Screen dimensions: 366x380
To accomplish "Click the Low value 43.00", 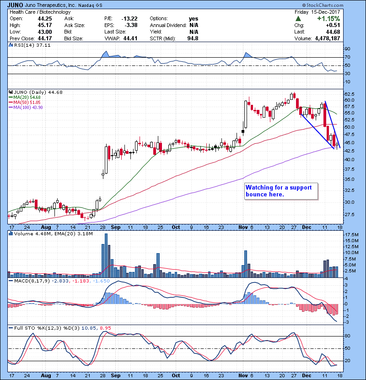I will 45,32.
